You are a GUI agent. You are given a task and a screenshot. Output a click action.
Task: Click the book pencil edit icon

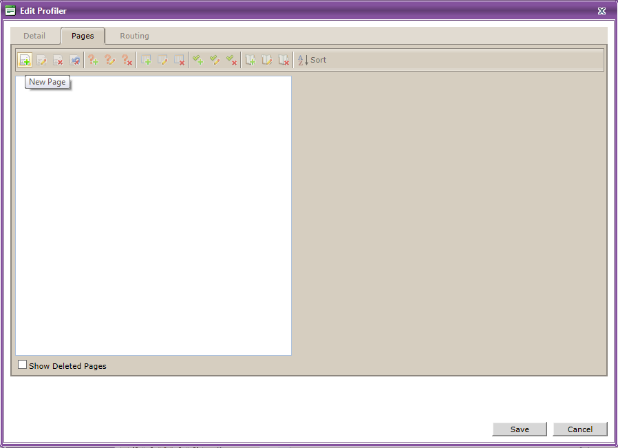pyautogui.click(x=267, y=60)
